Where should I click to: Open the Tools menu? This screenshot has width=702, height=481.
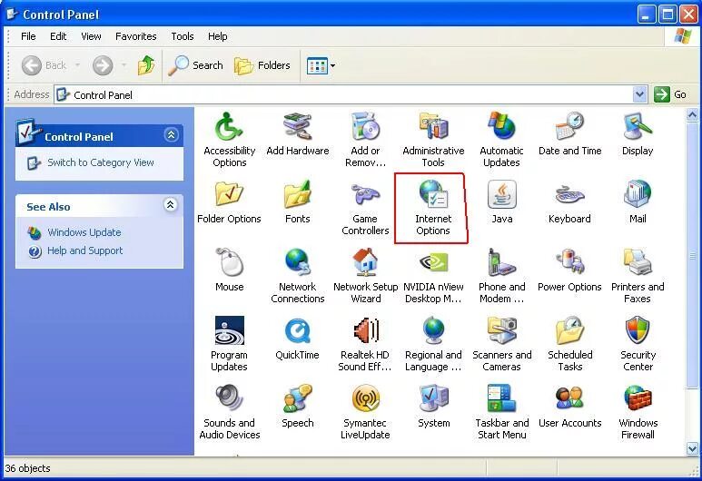(x=183, y=36)
